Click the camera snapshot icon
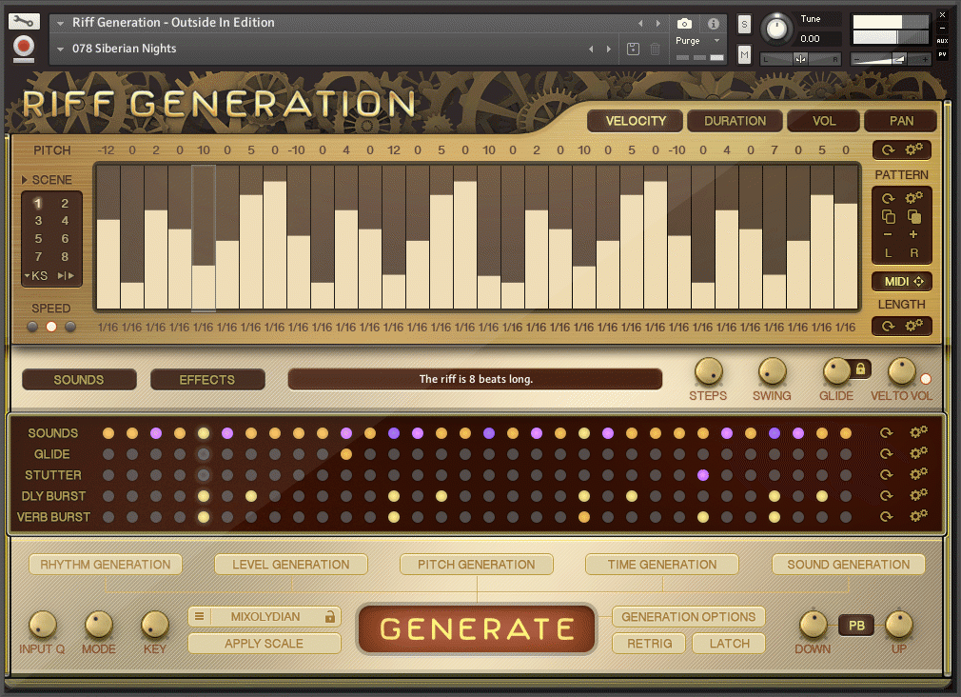 pyautogui.click(x=684, y=23)
